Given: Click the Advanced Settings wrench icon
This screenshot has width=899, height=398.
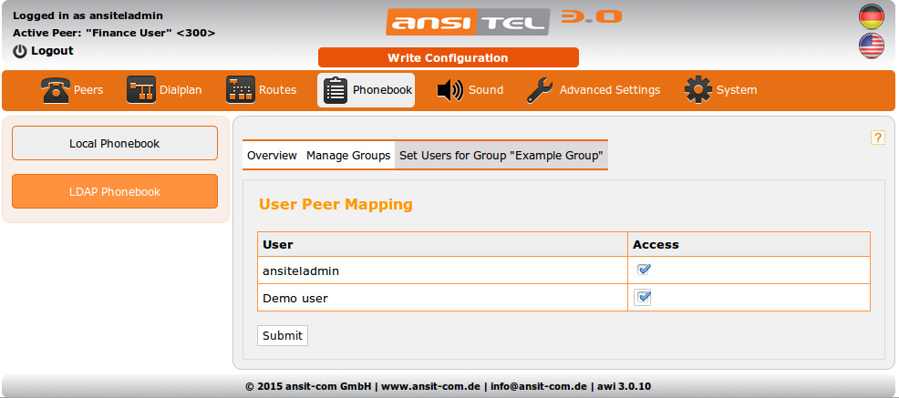Looking at the screenshot, I should tap(540, 90).
